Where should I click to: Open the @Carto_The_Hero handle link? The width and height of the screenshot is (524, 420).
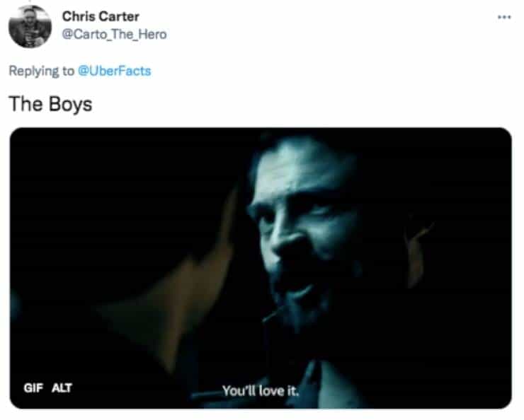[114, 35]
